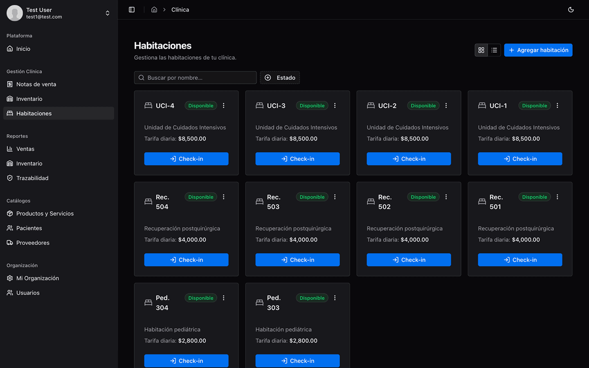Click the search by name field
The height and width of the screenshot is (368, 589).
click(196, 78)
